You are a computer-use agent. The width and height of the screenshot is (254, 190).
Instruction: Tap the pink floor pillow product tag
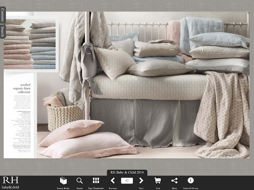(x=118, y=145)
